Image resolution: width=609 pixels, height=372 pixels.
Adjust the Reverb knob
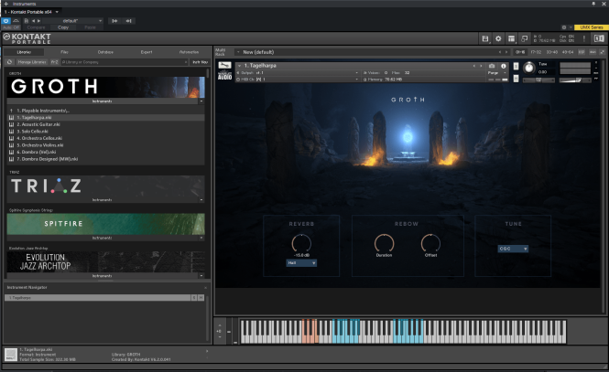[301, 244]
